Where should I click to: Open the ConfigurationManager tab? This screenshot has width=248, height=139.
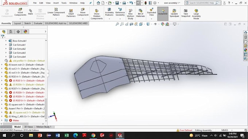coord(18,32)
